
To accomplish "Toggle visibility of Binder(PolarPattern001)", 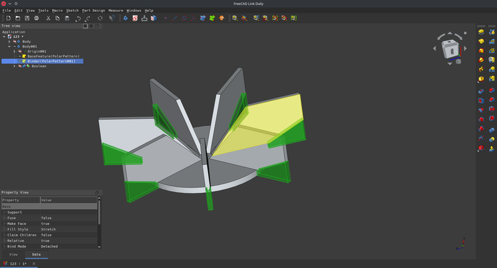I will click(20, 61).
